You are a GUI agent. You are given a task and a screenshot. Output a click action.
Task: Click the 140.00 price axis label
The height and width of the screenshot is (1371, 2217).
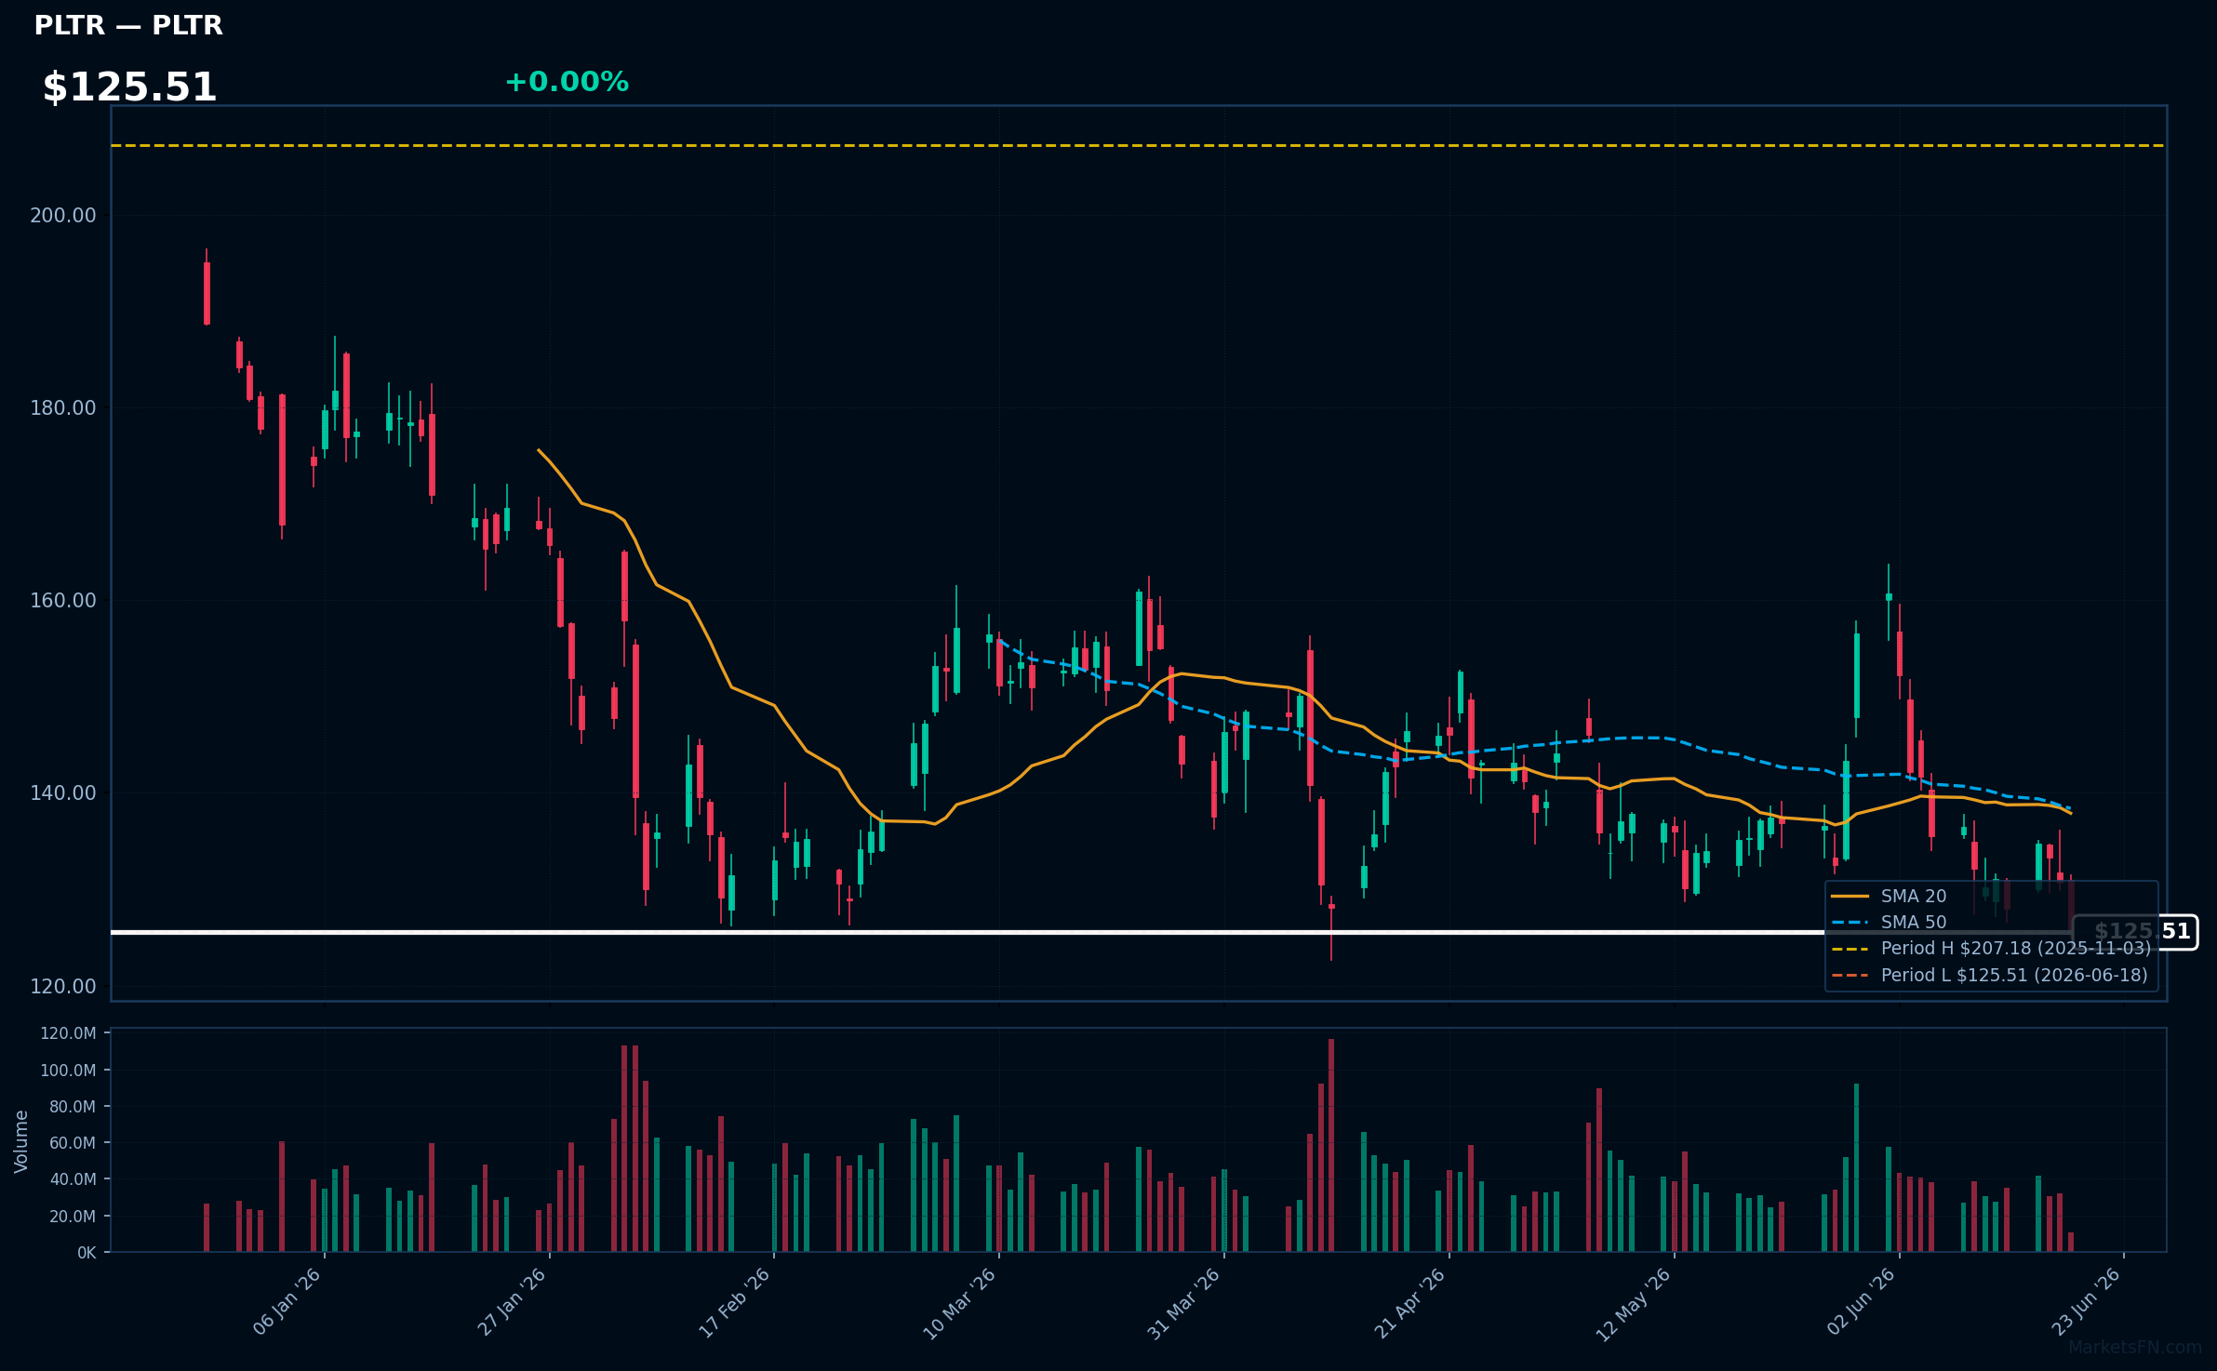pos(63,793)
